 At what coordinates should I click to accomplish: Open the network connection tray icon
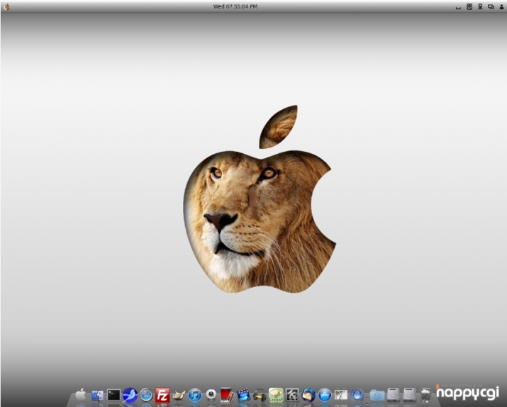click(480, 6)
